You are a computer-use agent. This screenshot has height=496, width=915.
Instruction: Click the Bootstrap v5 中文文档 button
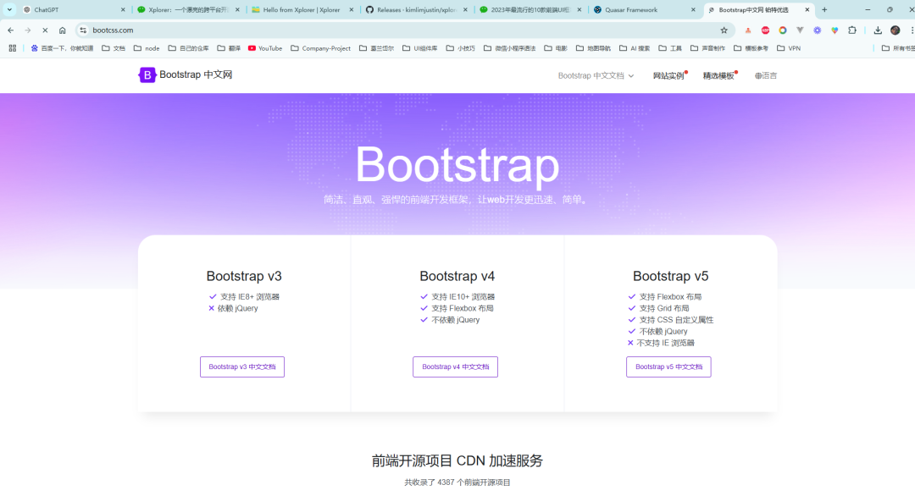tap(668, 366)
